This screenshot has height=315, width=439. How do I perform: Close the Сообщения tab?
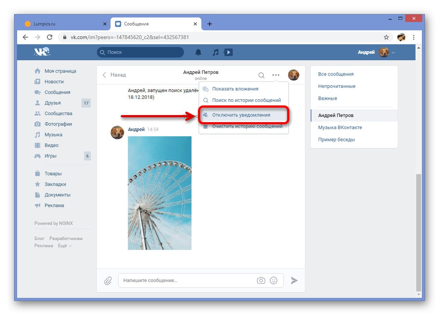tap(195, 24)
